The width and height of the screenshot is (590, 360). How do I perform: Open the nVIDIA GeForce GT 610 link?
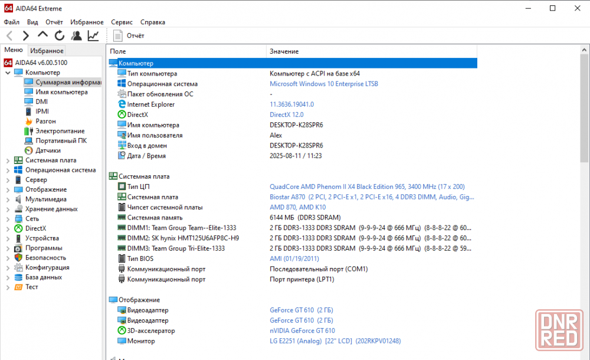pos(302,330)
